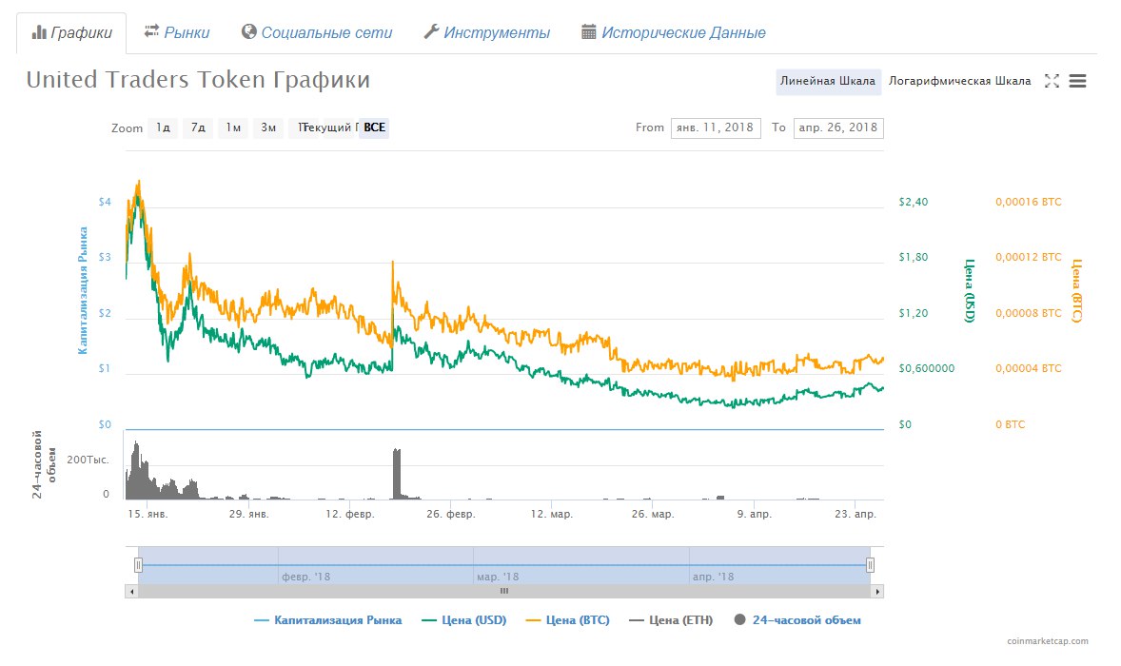This screenshot has width=1121, height=666.
Task: Click the '26. февр.' date axis label
Action: click(450, 515)
